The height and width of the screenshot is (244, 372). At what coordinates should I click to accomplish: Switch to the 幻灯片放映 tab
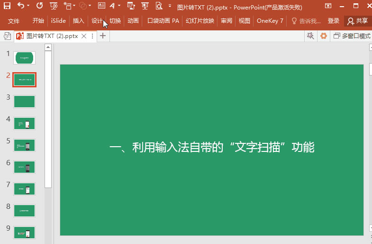200,21
